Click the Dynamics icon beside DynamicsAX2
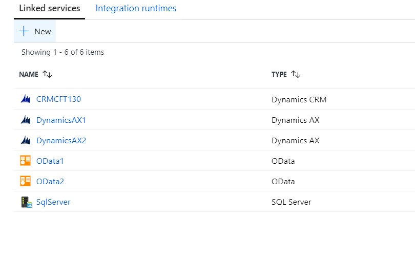This screenshot has width=415, height=261. coord(26,140)
